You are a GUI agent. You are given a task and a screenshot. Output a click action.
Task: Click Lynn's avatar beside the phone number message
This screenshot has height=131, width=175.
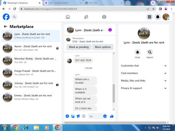coord(69,61)
